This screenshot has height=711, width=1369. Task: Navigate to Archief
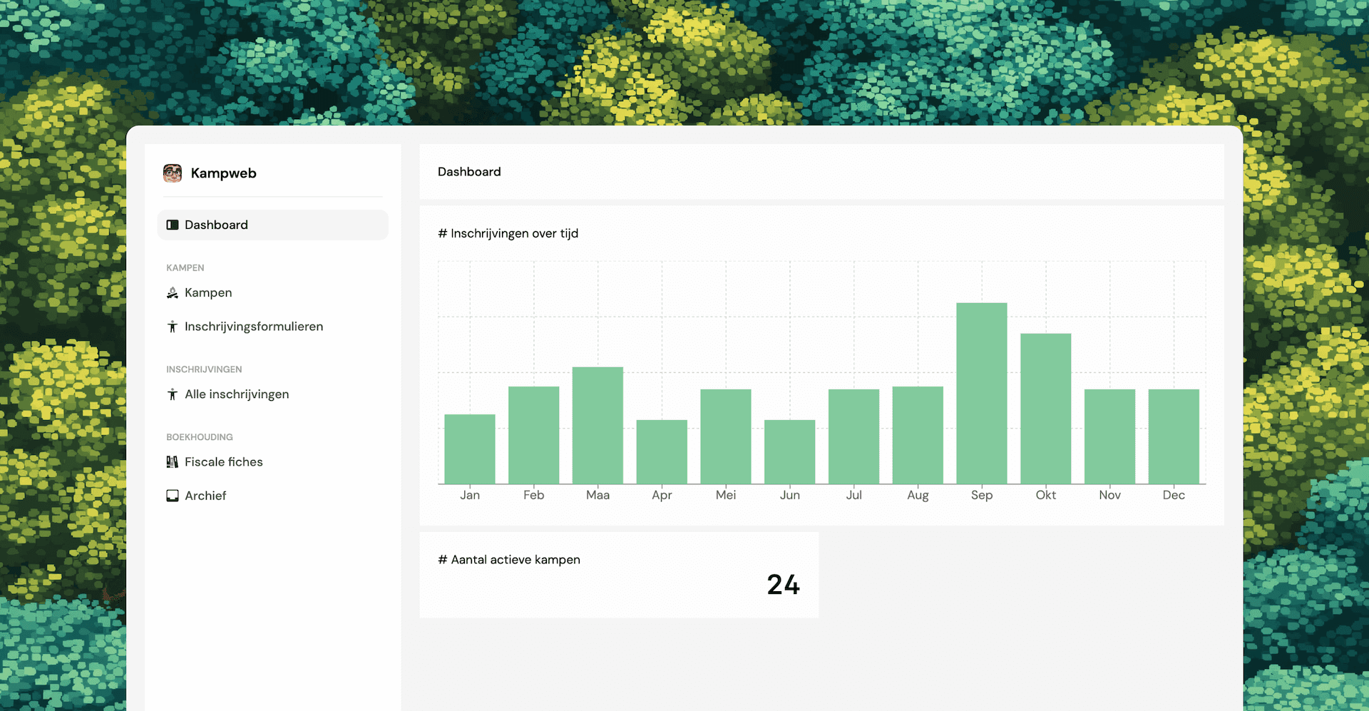click(x=205, y=496)
